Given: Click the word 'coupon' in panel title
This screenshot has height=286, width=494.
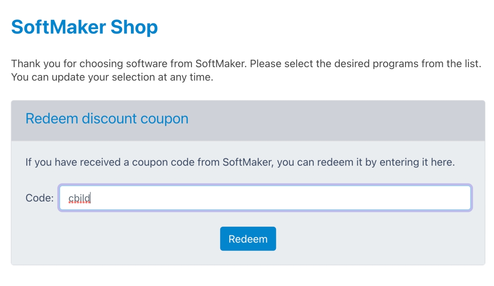Looking at the screenshot, I should pos(164,119).
